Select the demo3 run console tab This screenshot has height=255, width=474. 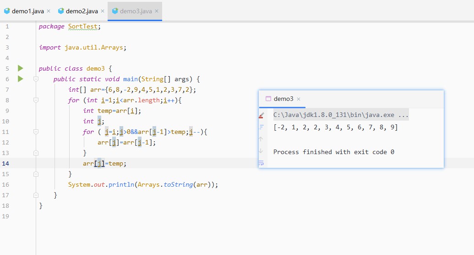[283, 99]
